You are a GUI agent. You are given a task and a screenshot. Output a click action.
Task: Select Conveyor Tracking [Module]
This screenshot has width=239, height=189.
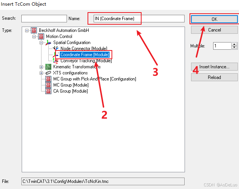coord(86,61)
